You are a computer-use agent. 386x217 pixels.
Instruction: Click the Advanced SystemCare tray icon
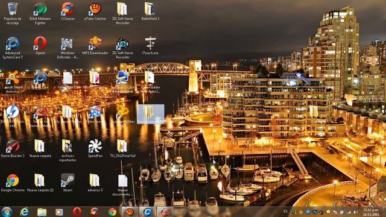click(x=308, y=212)
